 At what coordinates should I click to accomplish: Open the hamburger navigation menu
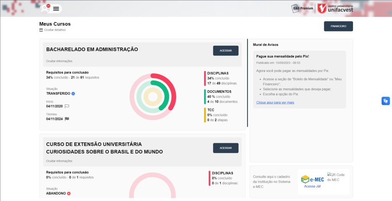click(x=56, y=8)
